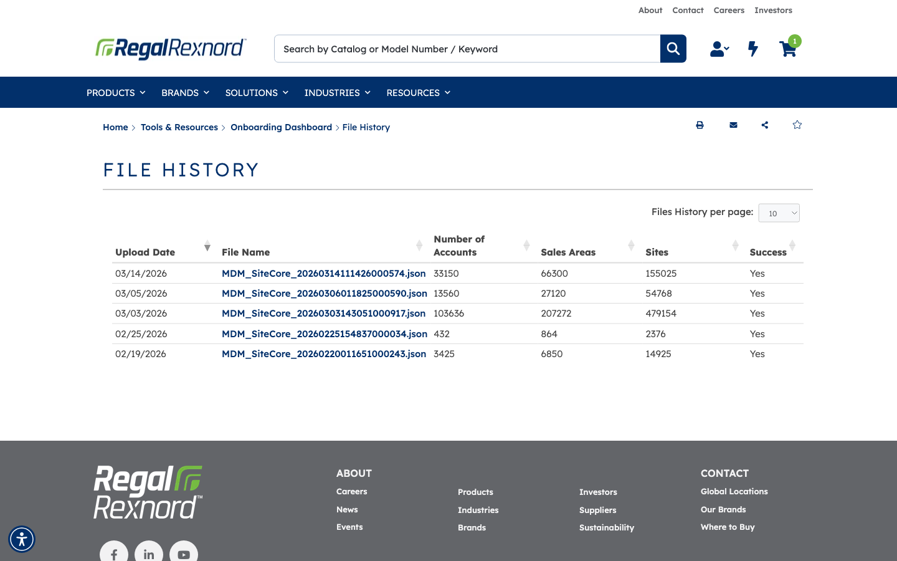Screen dimensions: 897x561
Task: Click the share page icon
Action: point(765,125)
